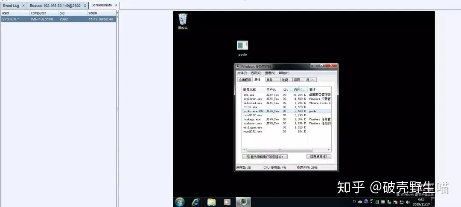This screenshot has width=461, height=207.
Task: Open the 文件(F) menu in Task Manager
Action: (x=242, y=73)
